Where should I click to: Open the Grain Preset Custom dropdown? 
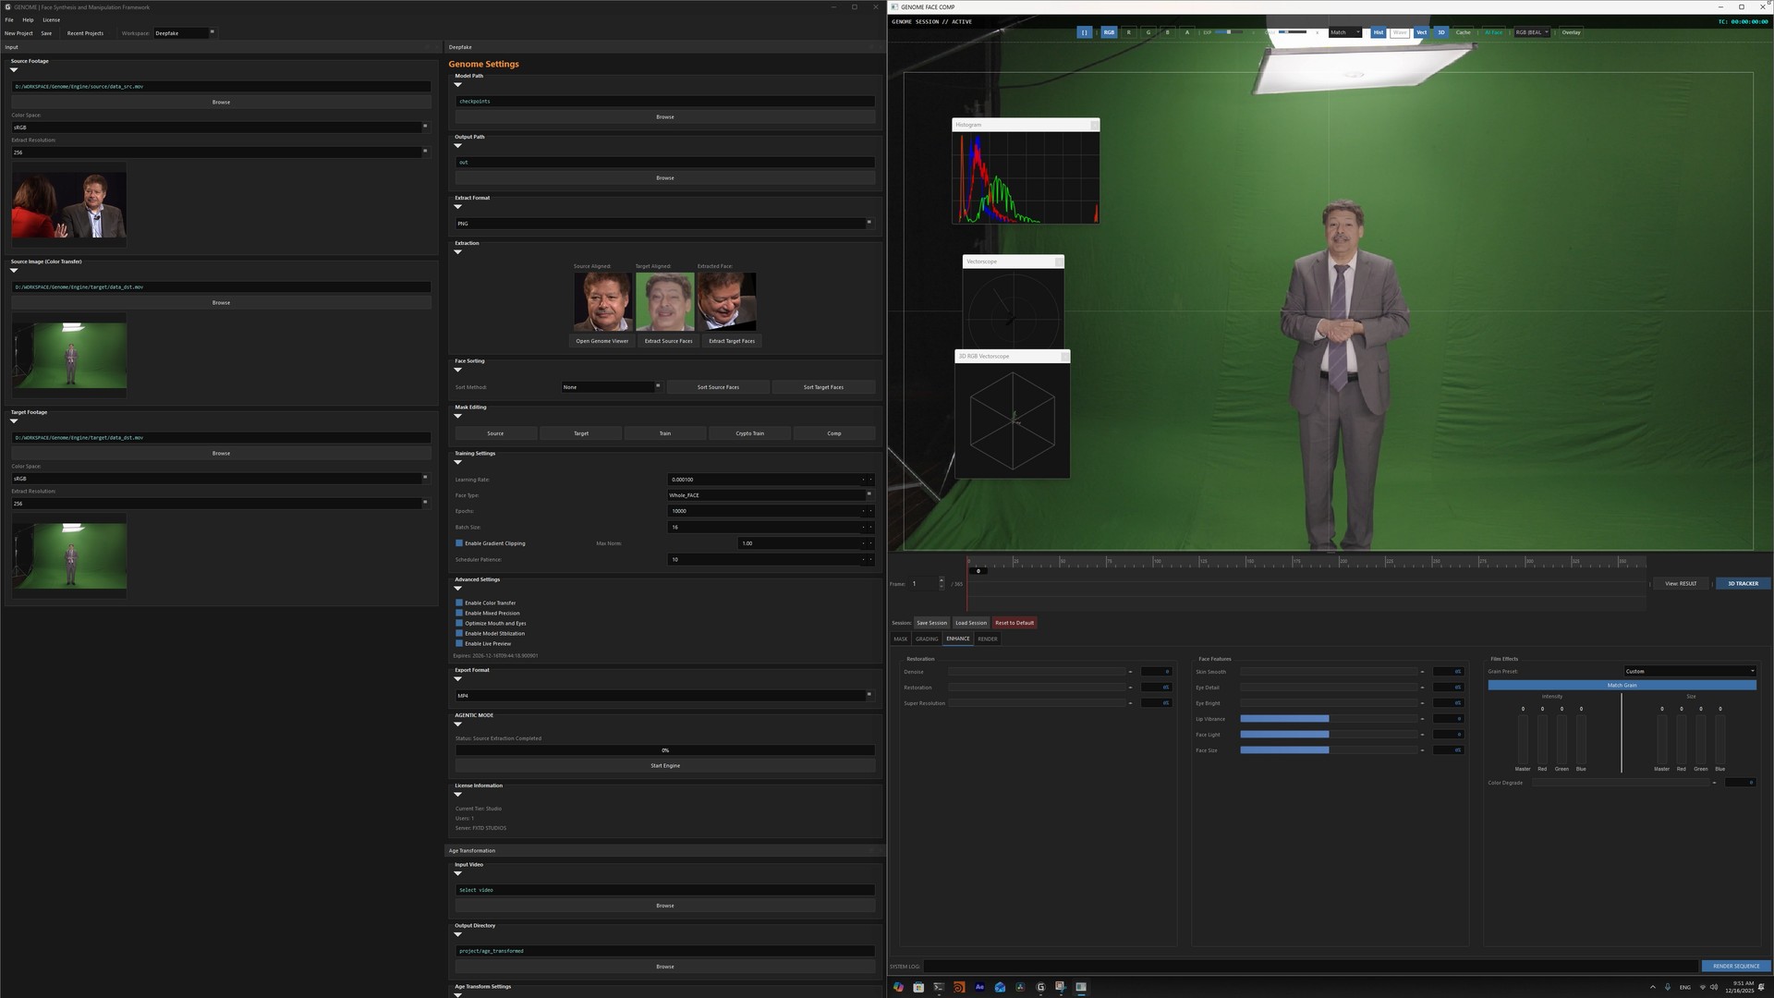[x=1689, y=671]
